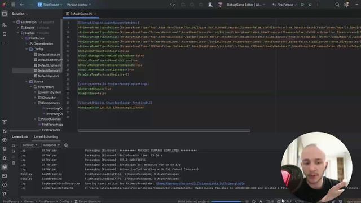Open DefaultInput.ini file
This screenshot has height=203, width=361.
pyautogui.click(x=46, y=76)
